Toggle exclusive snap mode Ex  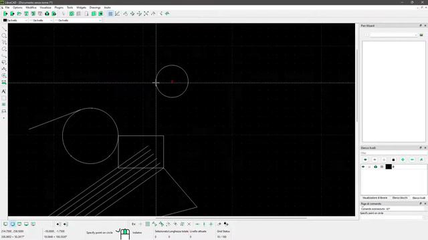[134, 224]
